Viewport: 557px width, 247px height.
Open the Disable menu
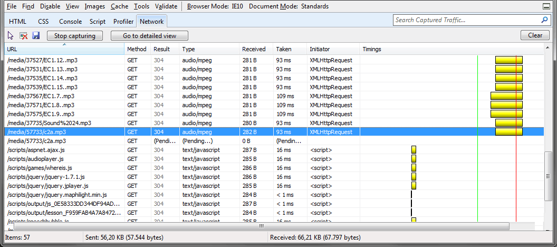click(50, 6)
